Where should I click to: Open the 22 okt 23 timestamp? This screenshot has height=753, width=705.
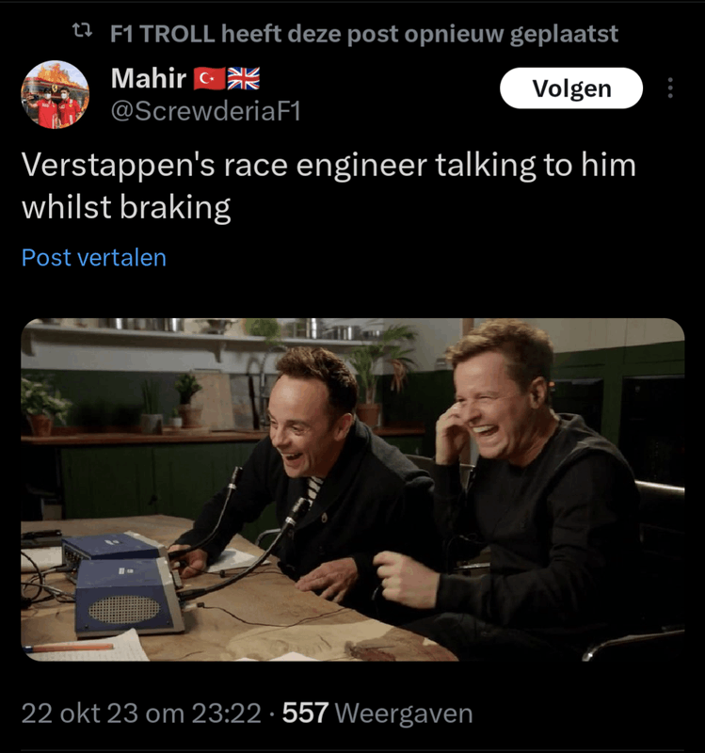pyautogui.click(x=141, y=713)
